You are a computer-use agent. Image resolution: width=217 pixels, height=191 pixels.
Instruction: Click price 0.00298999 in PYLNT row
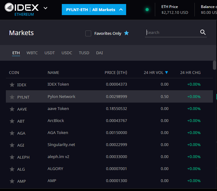[x=117, y=96]
